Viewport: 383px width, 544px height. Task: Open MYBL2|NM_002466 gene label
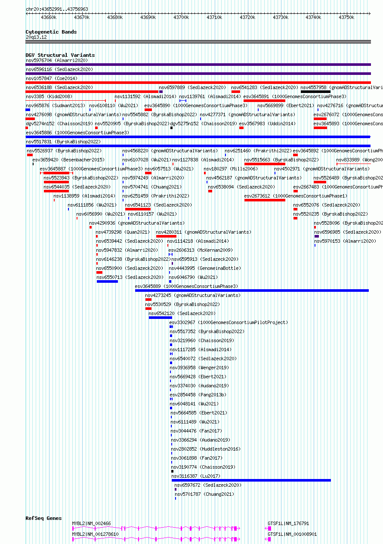tap(91, 523)
